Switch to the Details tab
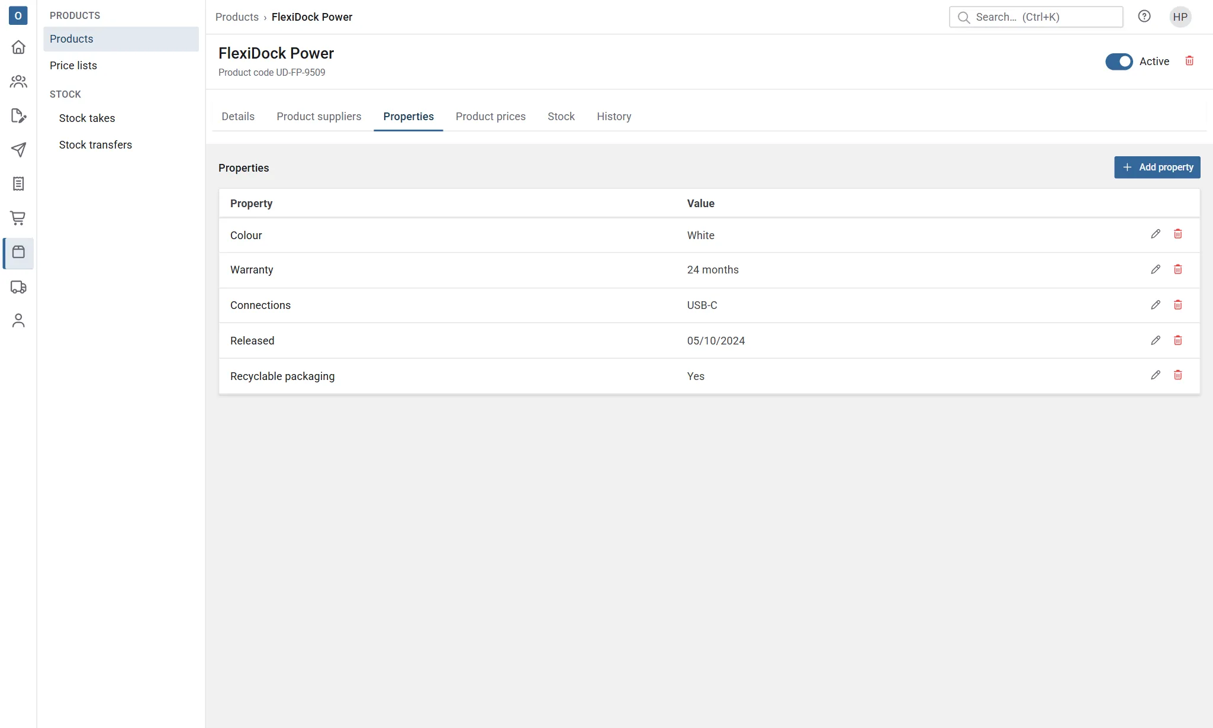1213x728 pixels. coord(238,117)
